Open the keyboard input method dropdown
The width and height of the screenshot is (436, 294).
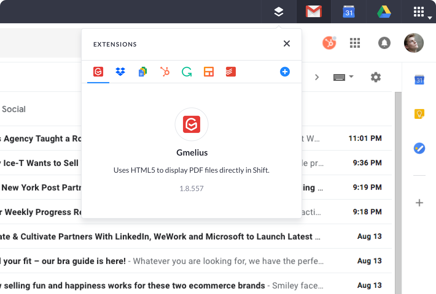(343, 77)
